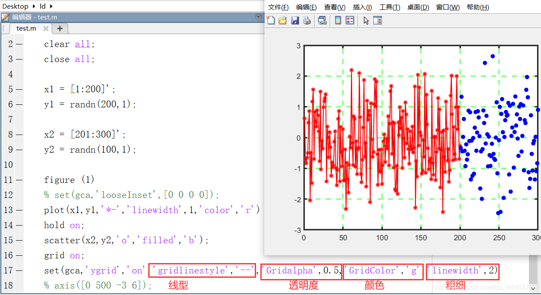Image resolution: width=541 pixels, height=295 pixels.
Task: Click x-axis tick label 150 on plot
Action: coord(420,238)
